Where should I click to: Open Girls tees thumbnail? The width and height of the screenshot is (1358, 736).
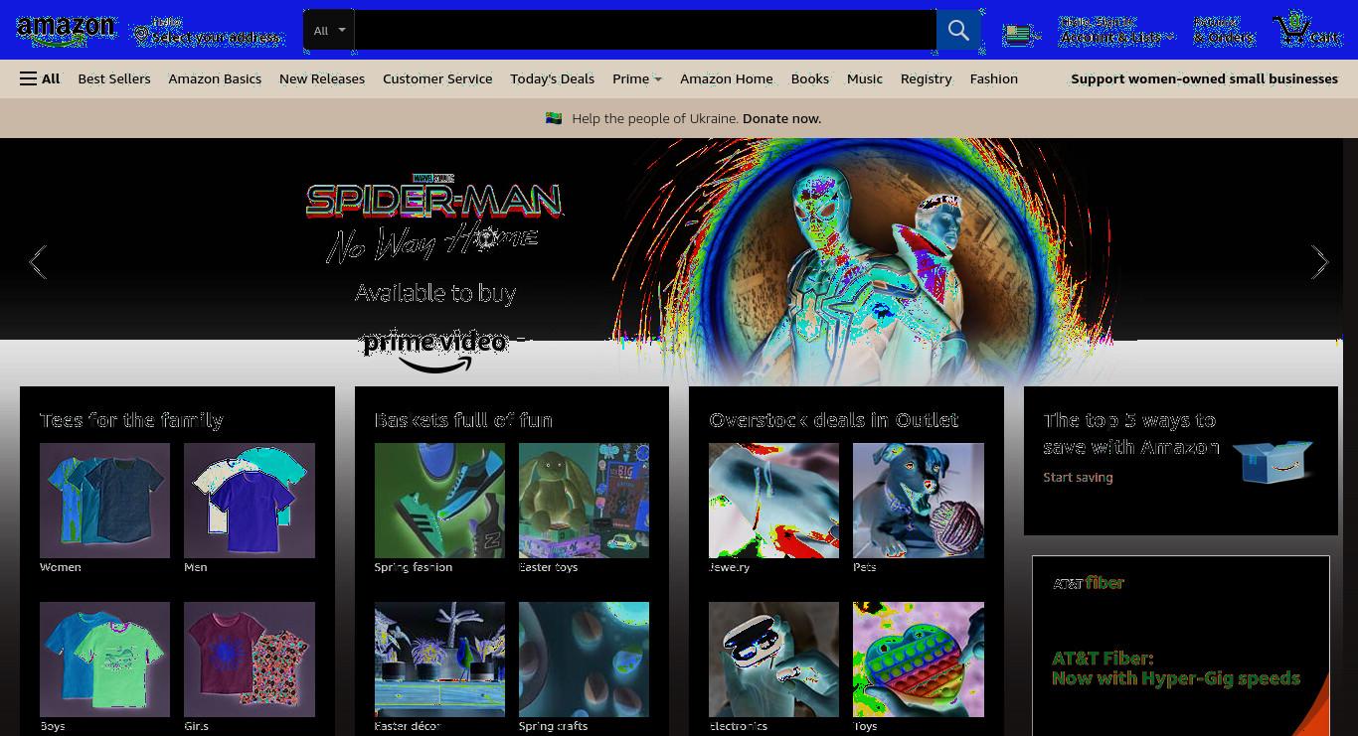[250, 660]
